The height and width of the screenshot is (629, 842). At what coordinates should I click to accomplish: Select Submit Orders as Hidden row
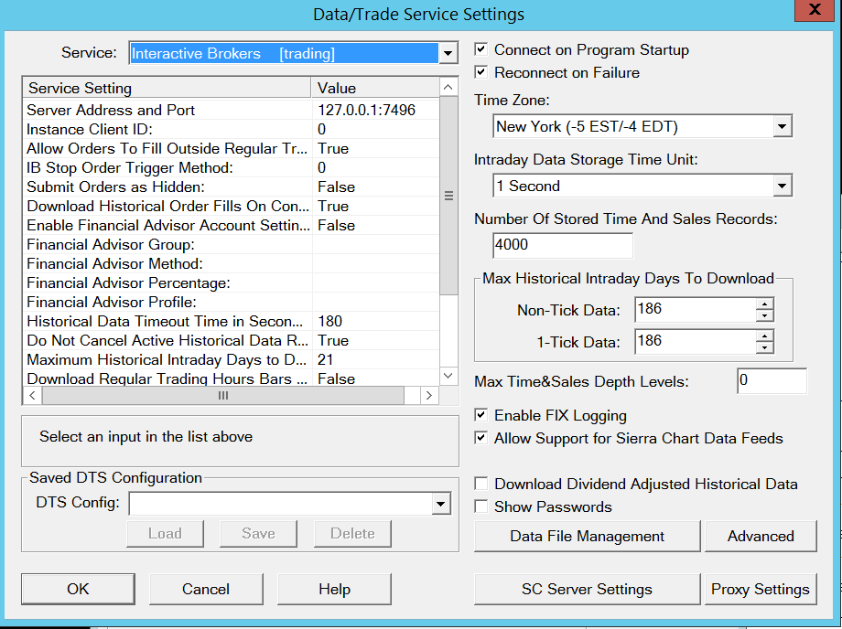pos(231,187)
